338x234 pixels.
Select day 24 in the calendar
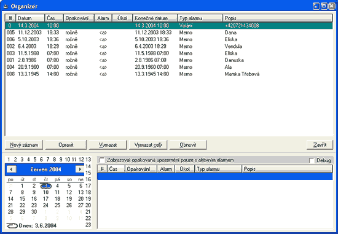[x=45, y=205]
